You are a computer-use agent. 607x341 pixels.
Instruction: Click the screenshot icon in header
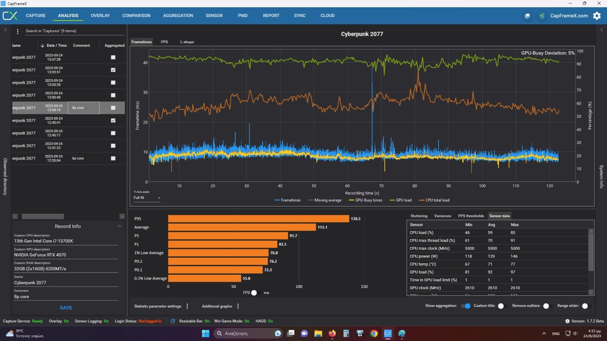[x=527, y=16]
